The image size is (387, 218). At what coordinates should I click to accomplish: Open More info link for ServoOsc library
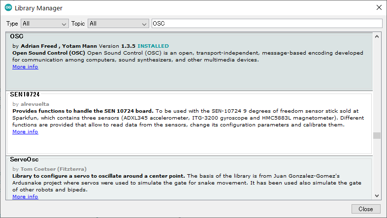coord(25,196)
